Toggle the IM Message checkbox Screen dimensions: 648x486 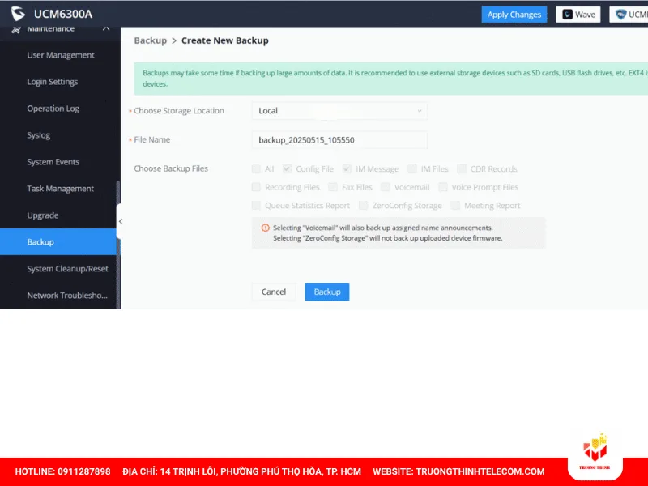click(347, 168)
